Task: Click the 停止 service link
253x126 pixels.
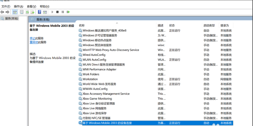Action: pos(32,38)
